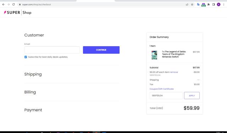The width and height of the screenshot is (227, 133).
Task: Bookmark this page with the star icon
Action: pyautogui.click(x=192, y=5)
